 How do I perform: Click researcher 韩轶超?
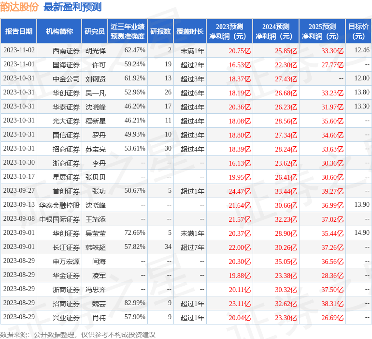click(95, 247)
